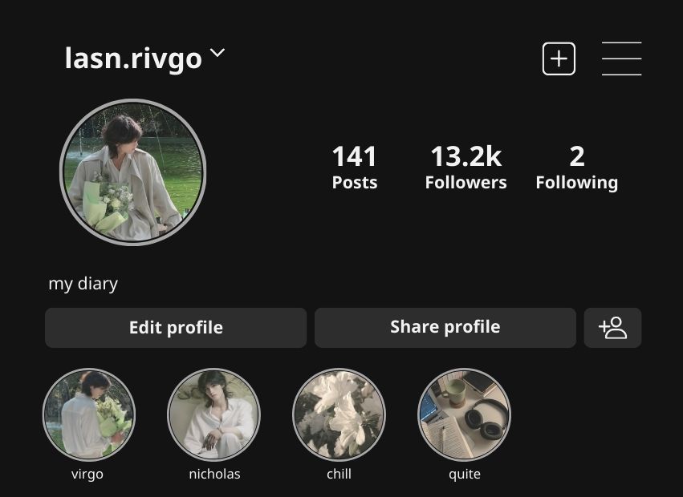Screen dimensions: 683x497
Task: Click the Share profile button
Action: pyautogui.click(x=445, y=328)
